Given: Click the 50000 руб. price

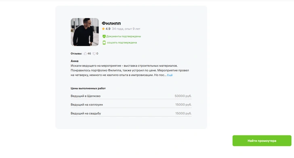Looking at the screenshot, I should coord(183,96).
